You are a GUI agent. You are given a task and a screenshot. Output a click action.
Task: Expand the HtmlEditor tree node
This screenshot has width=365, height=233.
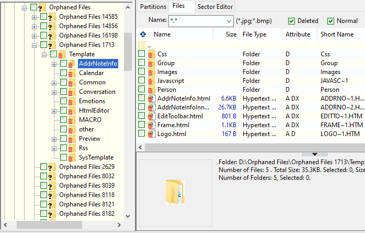click(54, 111)
